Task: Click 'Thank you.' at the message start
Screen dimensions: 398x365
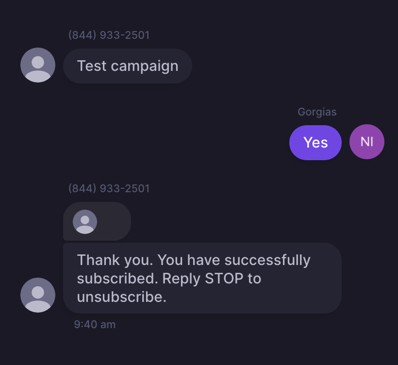Action: pos(115,261)
